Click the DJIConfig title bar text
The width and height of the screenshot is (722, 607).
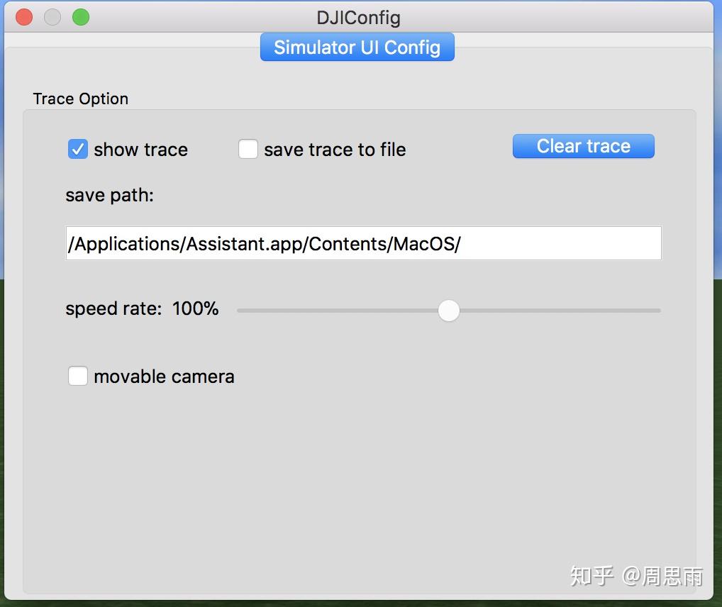[x=358, y=17]
